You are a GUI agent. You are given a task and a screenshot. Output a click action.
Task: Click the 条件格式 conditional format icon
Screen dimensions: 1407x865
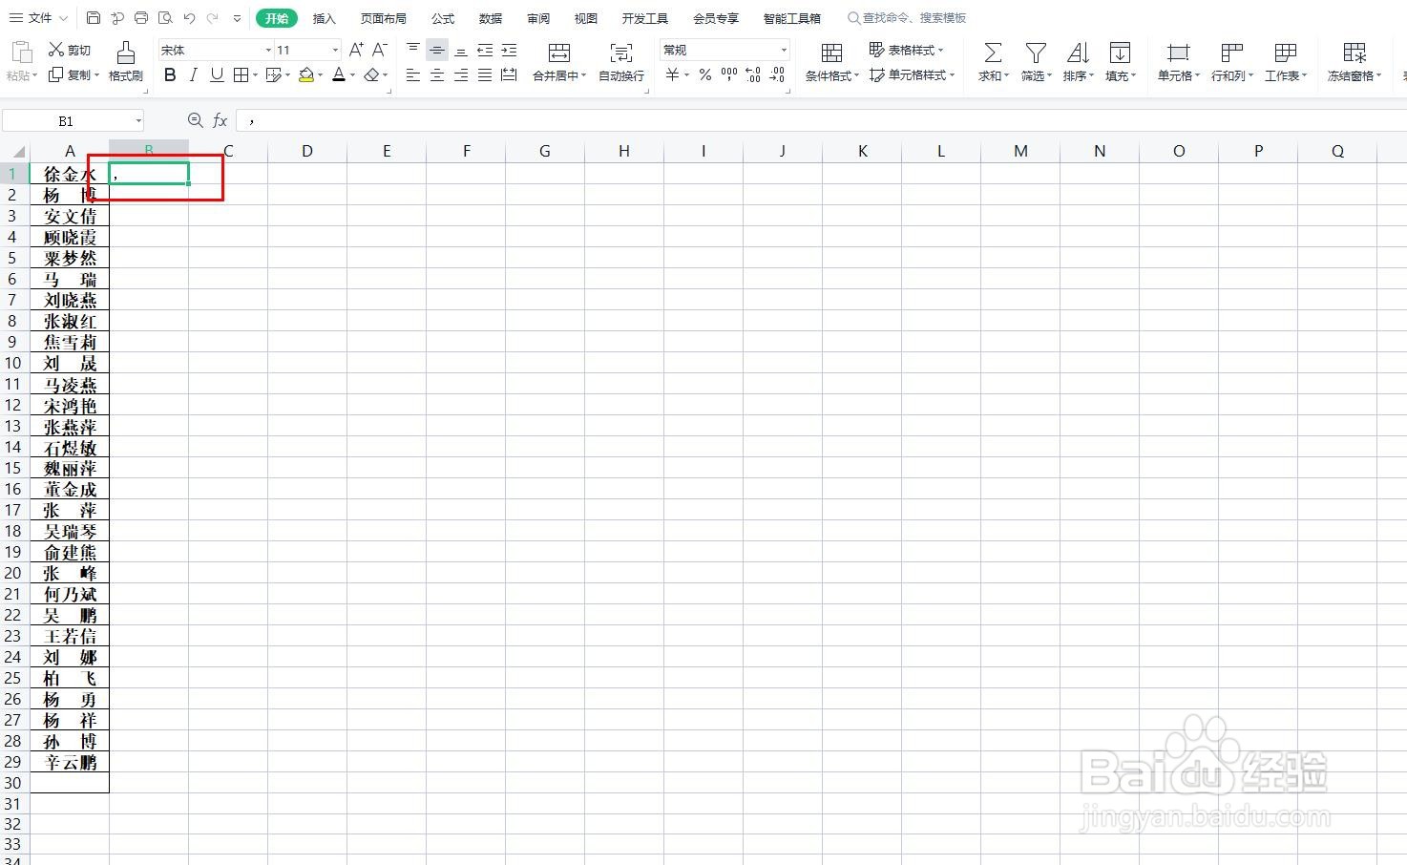831,53
